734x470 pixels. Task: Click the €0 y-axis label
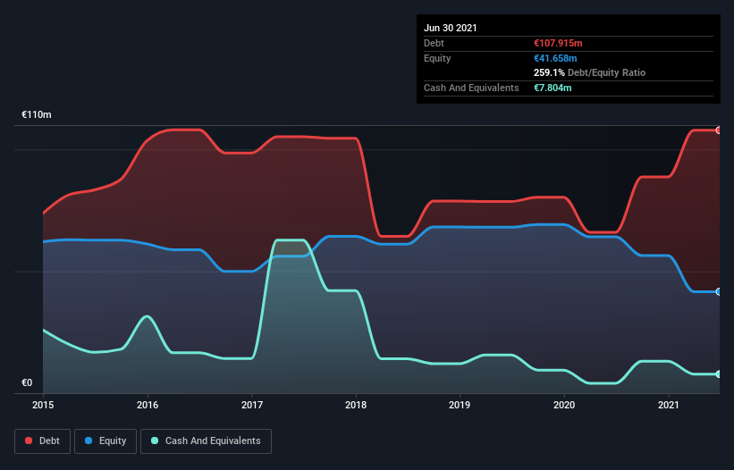coord(27,382)
